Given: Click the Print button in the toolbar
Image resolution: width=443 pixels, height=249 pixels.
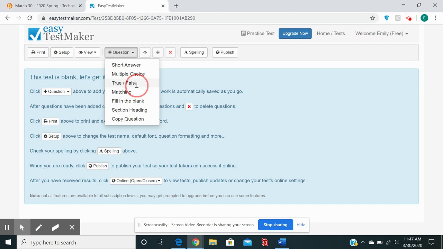Looking at the screenshot, I should click(x=38, y=52).
